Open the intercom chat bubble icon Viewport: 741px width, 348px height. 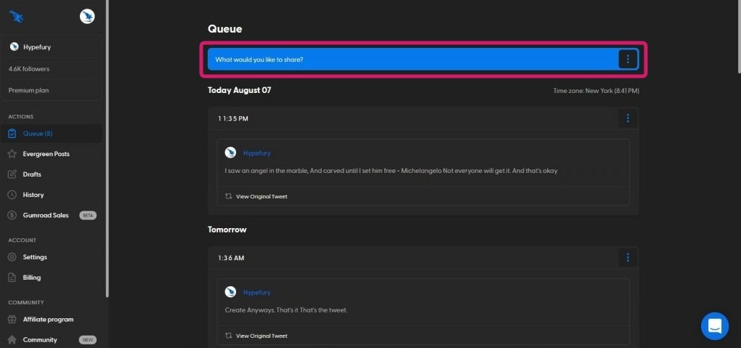(714, 325)
